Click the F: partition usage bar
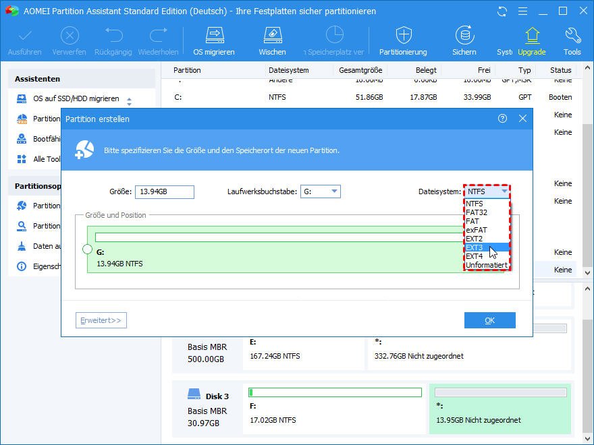Image resolution: width=594 pixels, height=445 pixels. tap(335, 392)
